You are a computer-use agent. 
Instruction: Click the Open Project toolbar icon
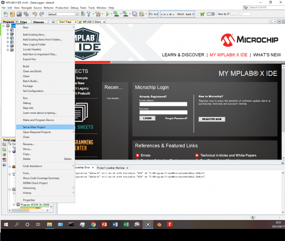pos(19,14)
